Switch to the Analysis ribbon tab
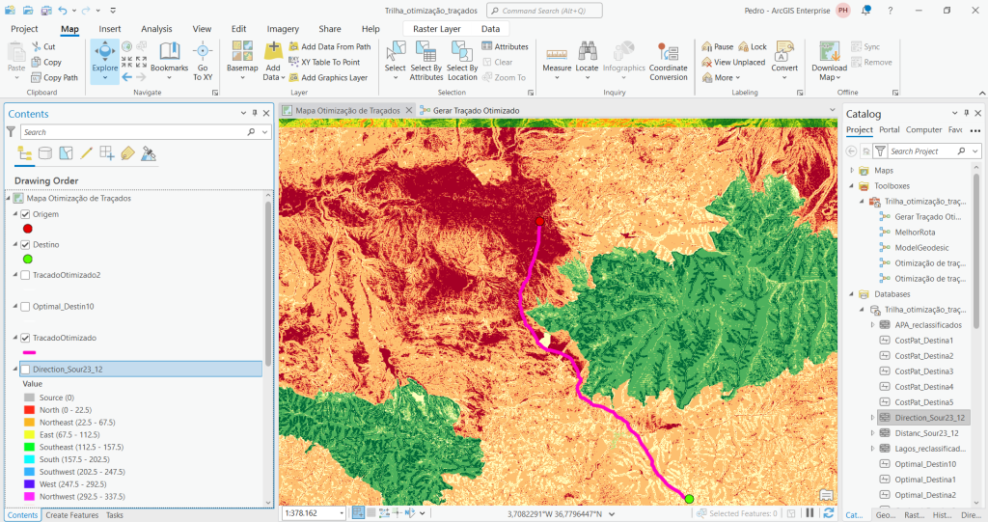The image size is (988, 522). pyautogui.click(x=156, y=29)
